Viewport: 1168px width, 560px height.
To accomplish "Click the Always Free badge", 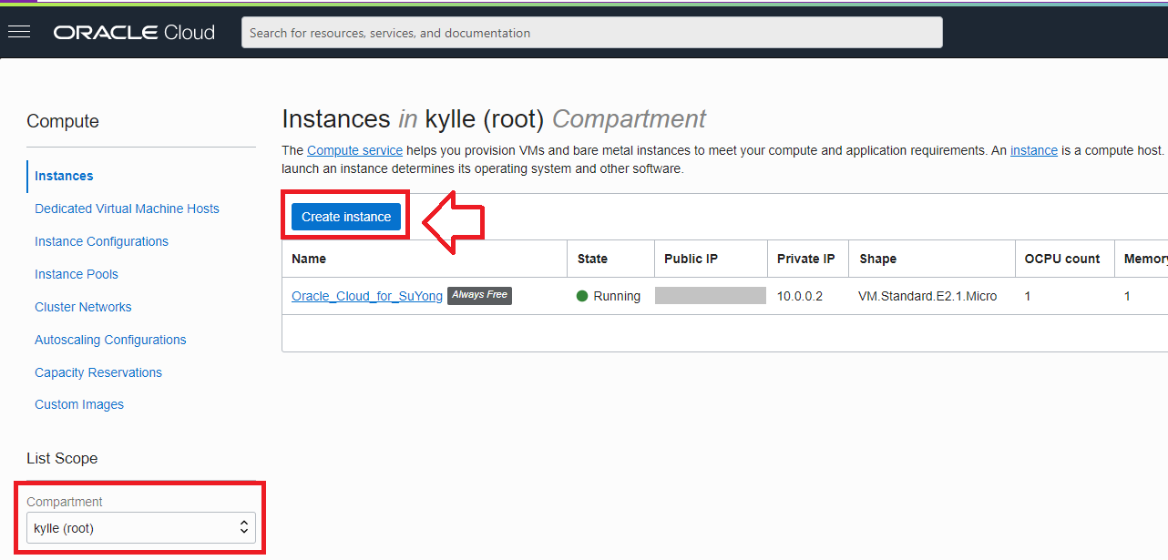I will pyautogui.click(x=479, y=295).
